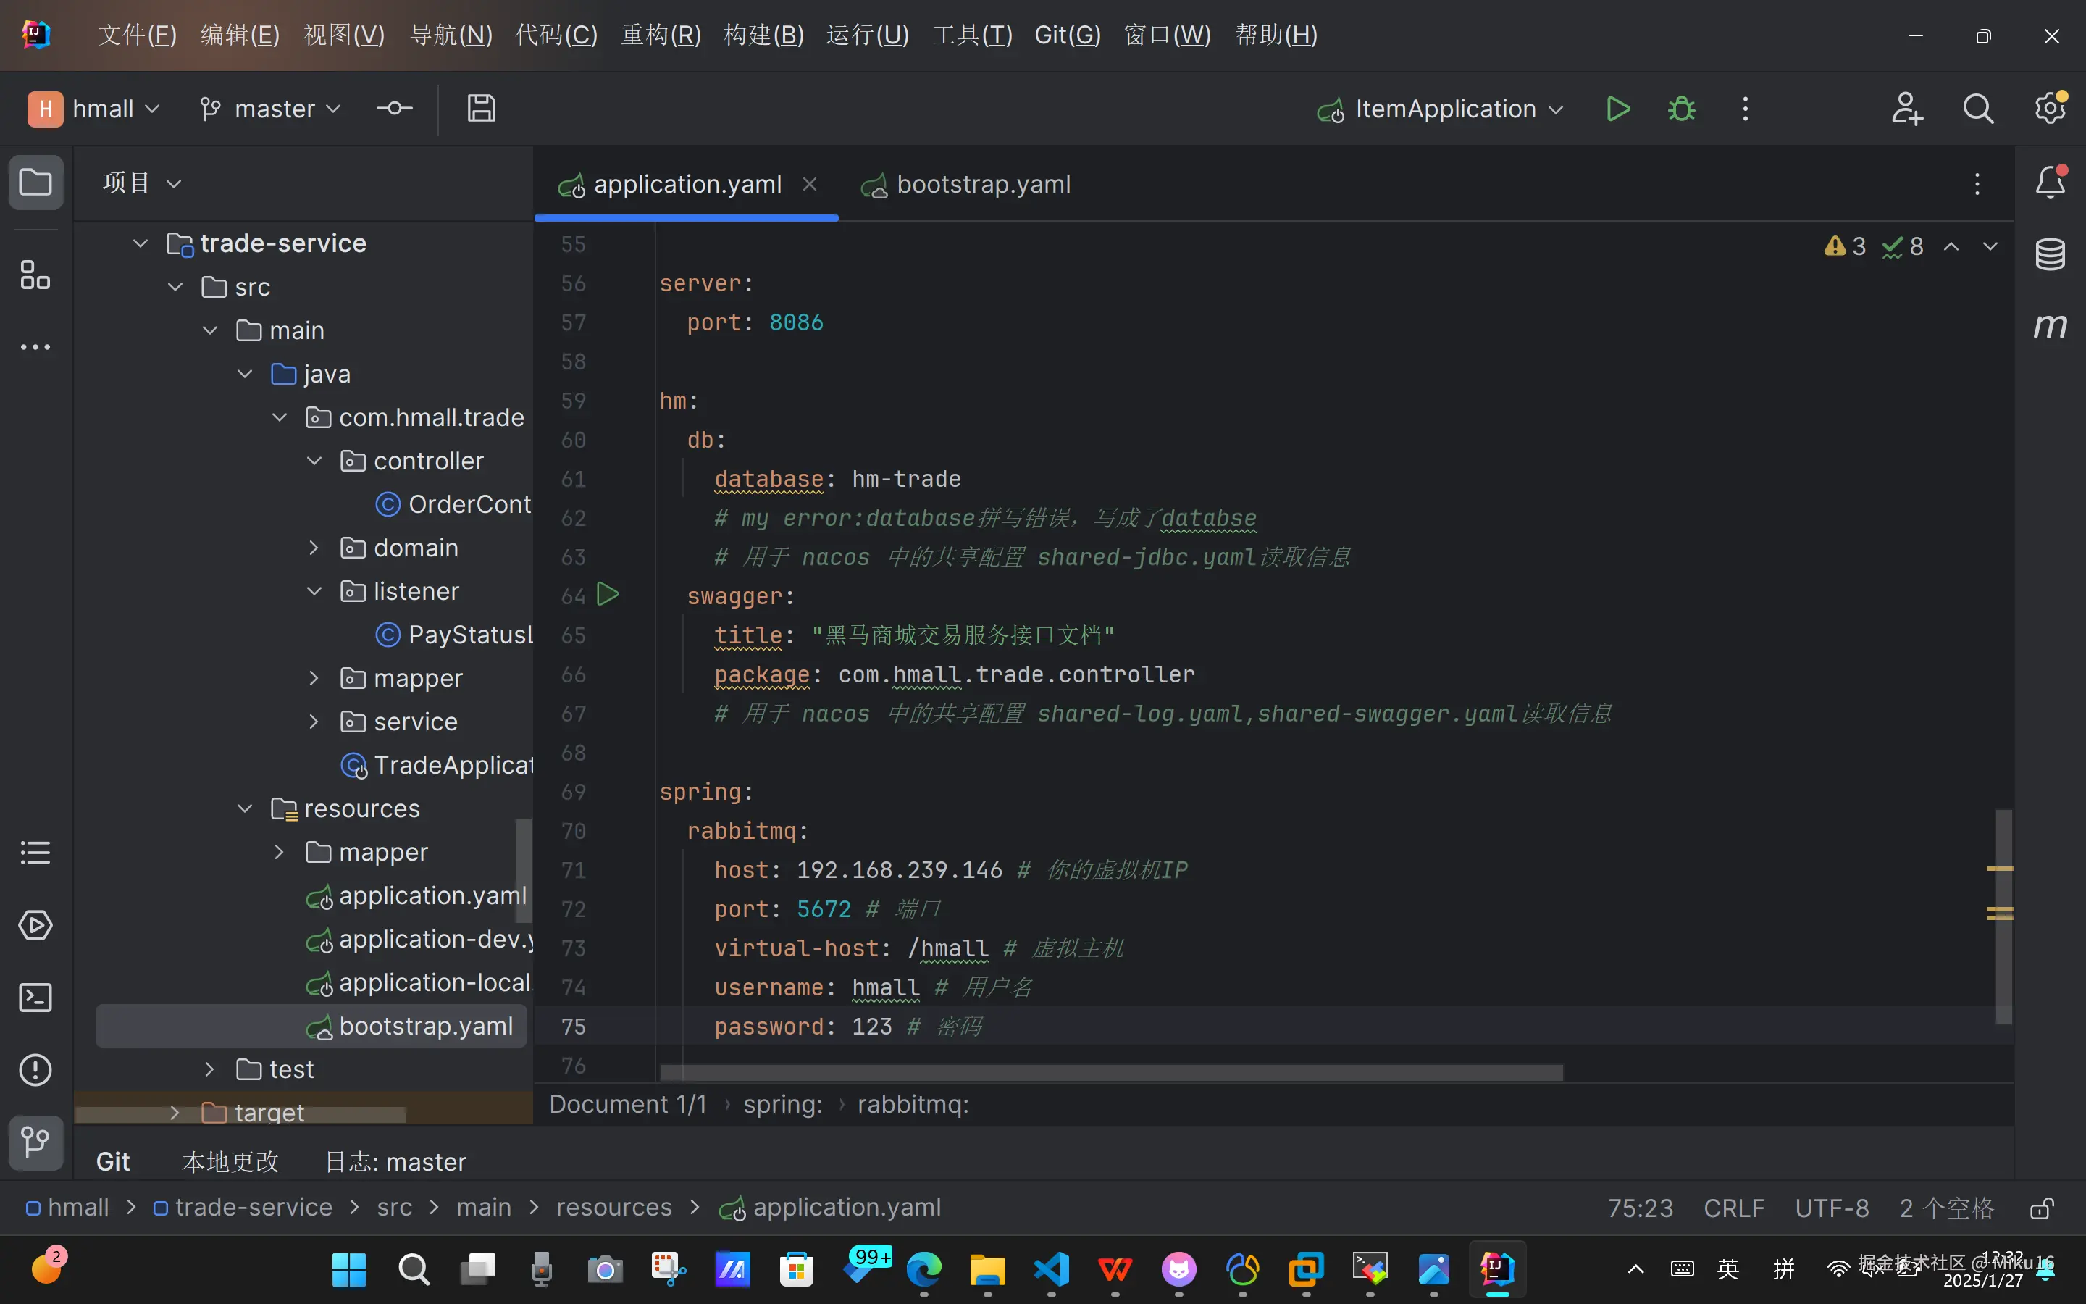Screen dimensions: 2086x1304
Task: Click Search Everywhere magnifier icon
Action: pos(1977,109)
